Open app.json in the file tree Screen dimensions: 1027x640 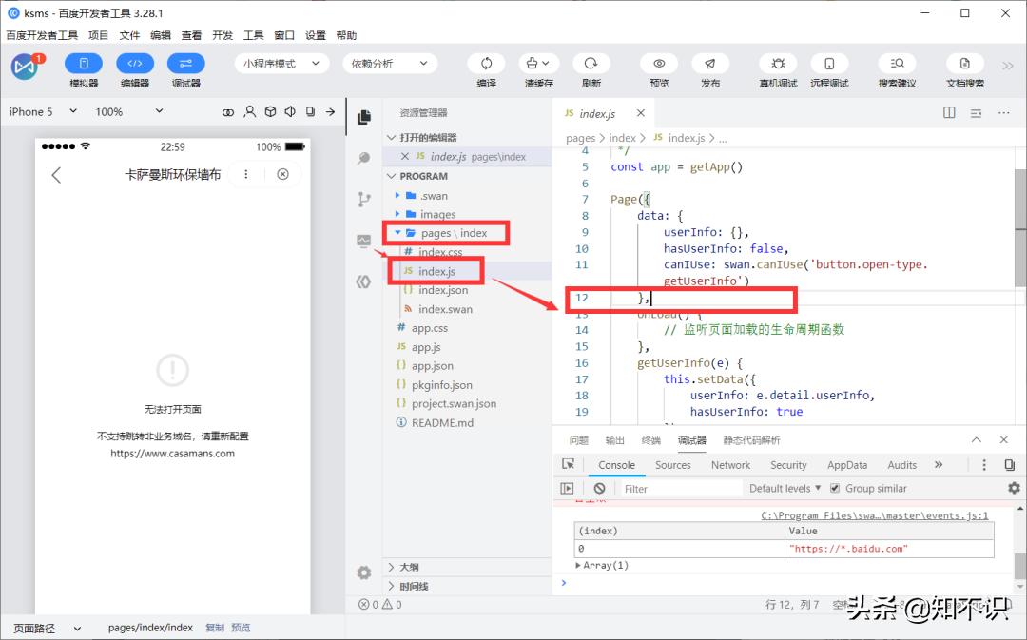(x=432, y=365)
